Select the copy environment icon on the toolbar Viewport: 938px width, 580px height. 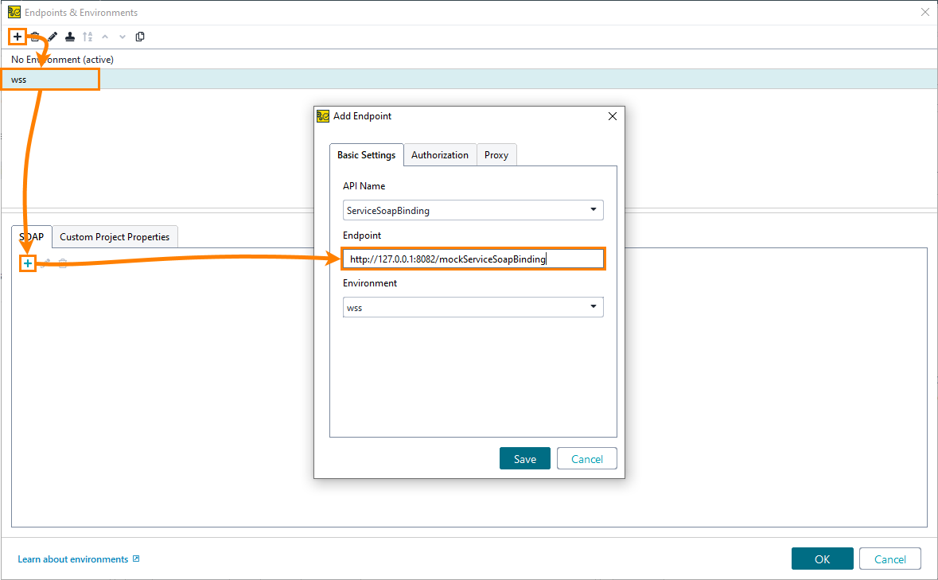point(140,37)
